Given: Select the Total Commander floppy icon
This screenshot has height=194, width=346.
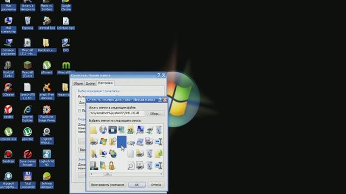Looking at the screenshot, I should [28, 180].
